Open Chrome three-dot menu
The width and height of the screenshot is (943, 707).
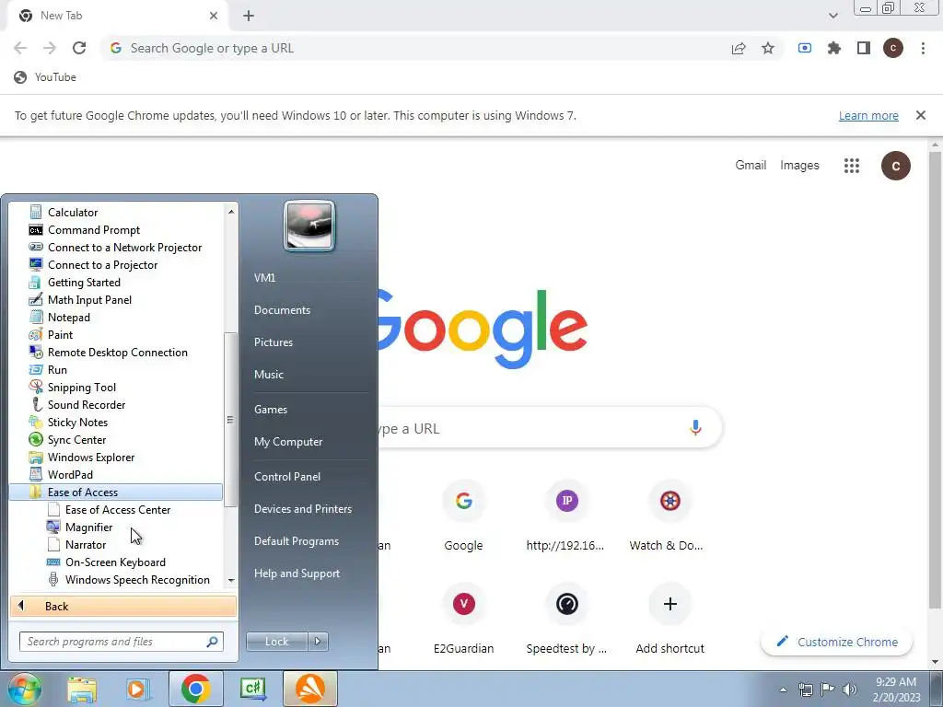[923, 48]
